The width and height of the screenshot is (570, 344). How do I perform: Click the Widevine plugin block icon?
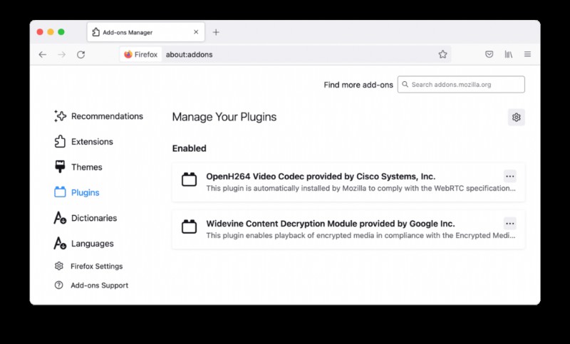tap(189, 226)
